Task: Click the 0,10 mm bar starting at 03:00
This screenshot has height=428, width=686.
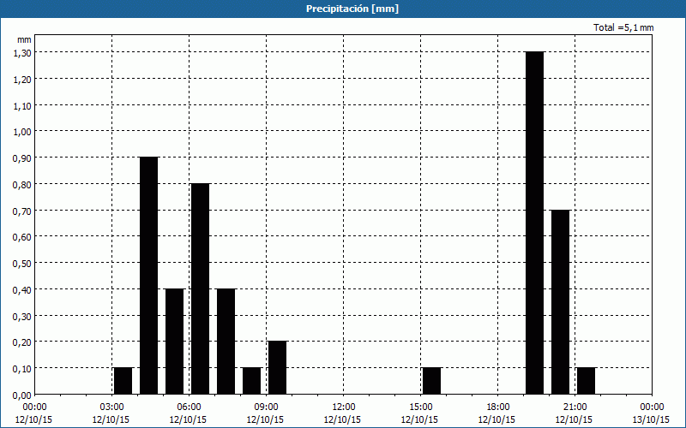Action: point(123,381)
